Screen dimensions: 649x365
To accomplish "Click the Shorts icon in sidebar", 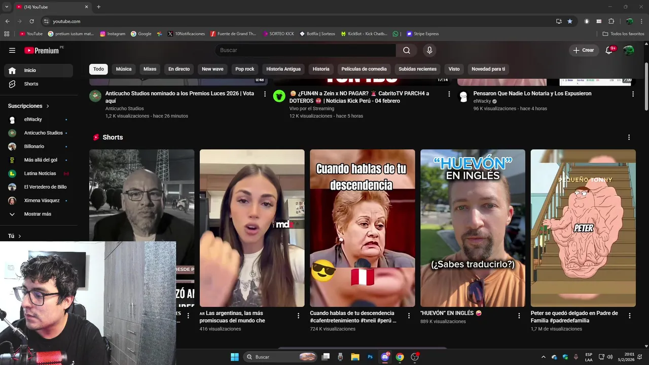I will click(x=12, y=84).
